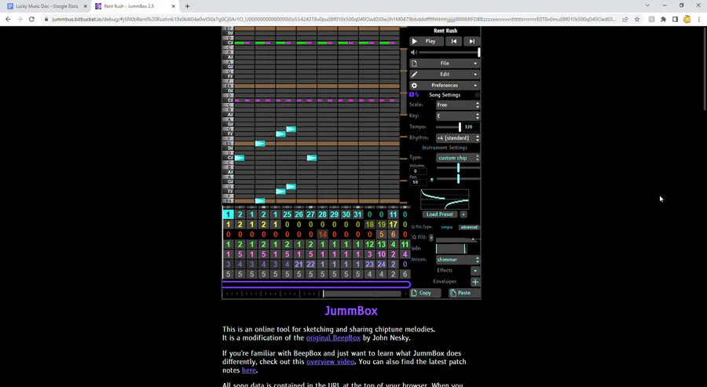The width and height of the screenshot is (707, 387).
Task: Select pattern 14 in orange row
Action: pyautogui.click(x=322, y=234)
